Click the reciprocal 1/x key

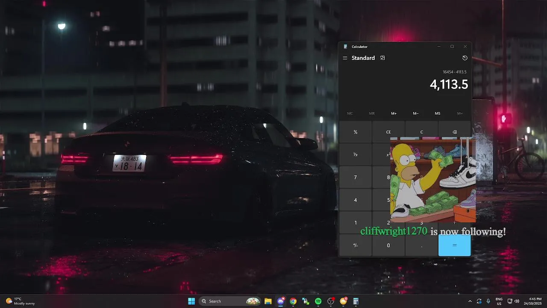pos(356,154)
